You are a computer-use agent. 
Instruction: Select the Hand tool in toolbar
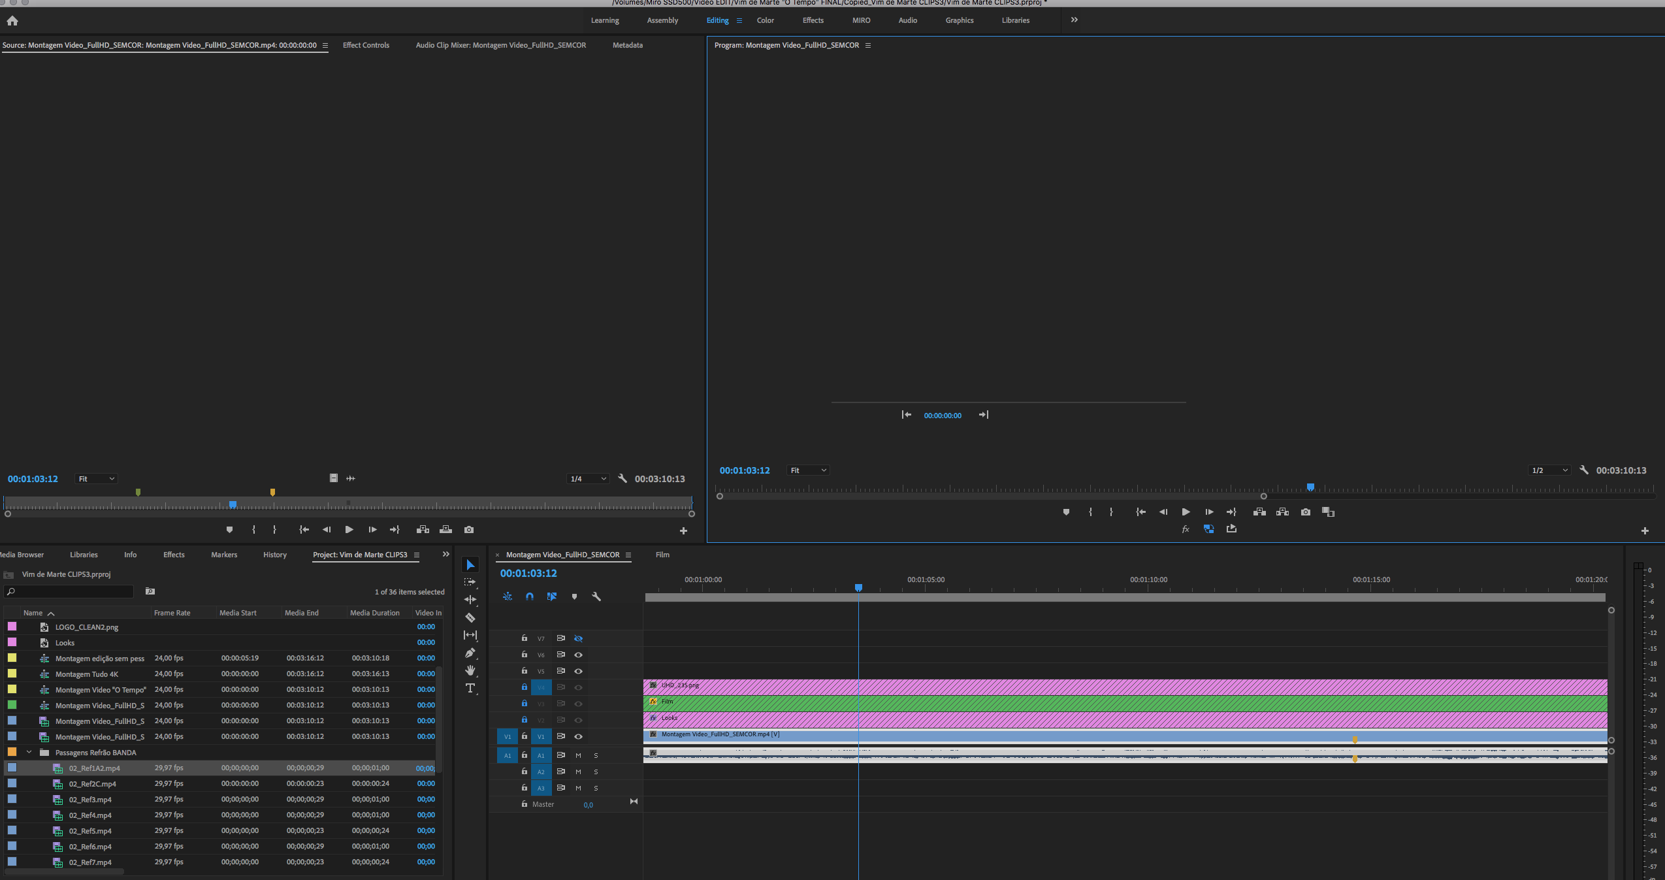[470, 671]
